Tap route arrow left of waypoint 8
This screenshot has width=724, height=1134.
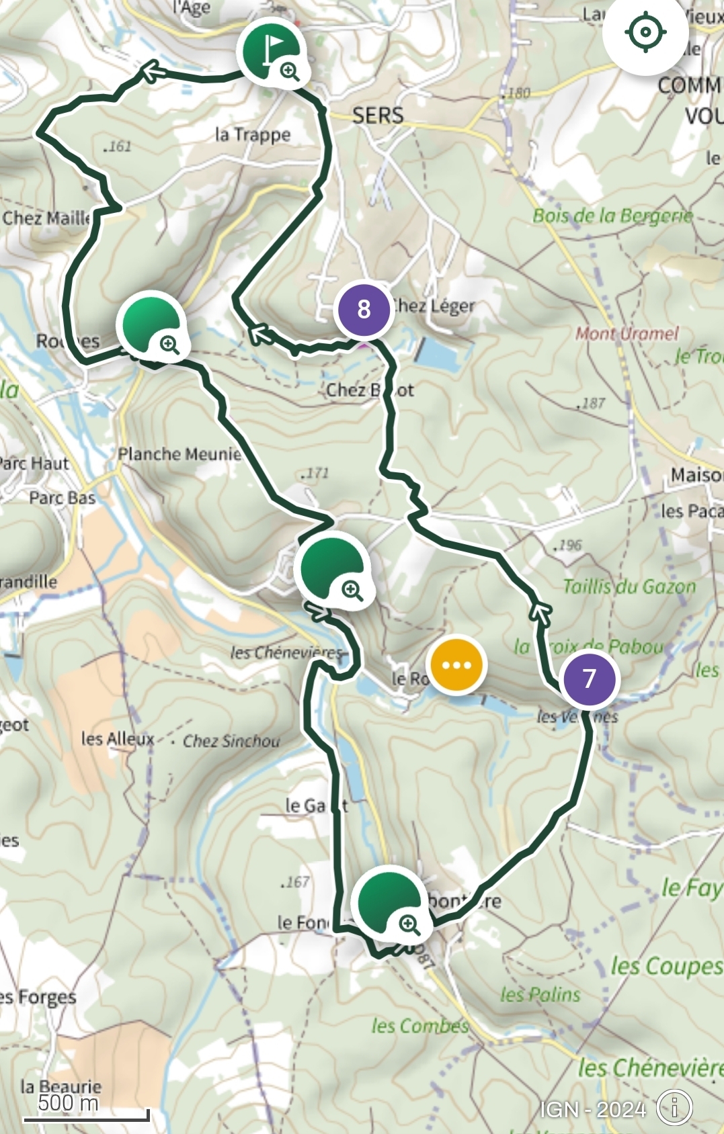pyautogui.click(x=259, y=333)
